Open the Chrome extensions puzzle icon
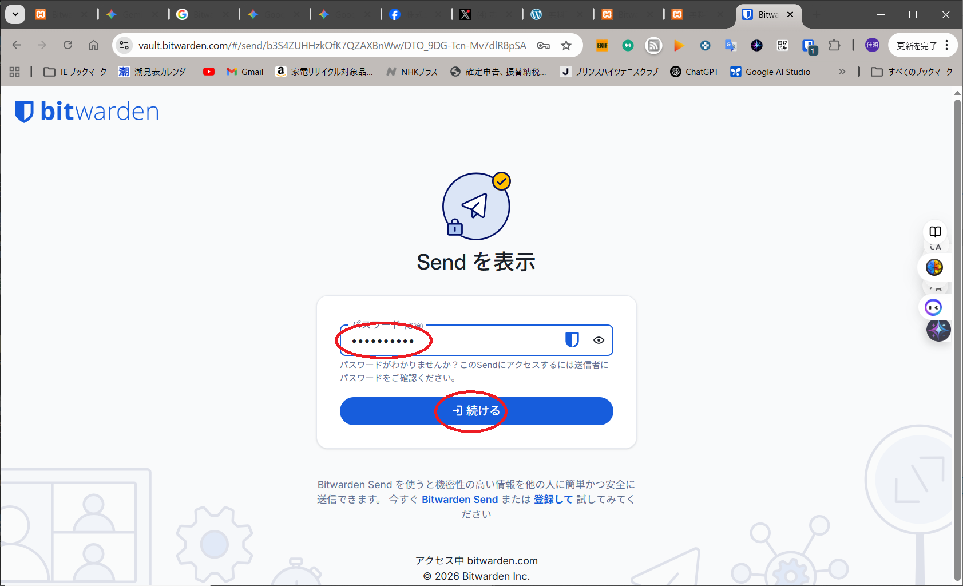963x586 pixels. point(834,46)
